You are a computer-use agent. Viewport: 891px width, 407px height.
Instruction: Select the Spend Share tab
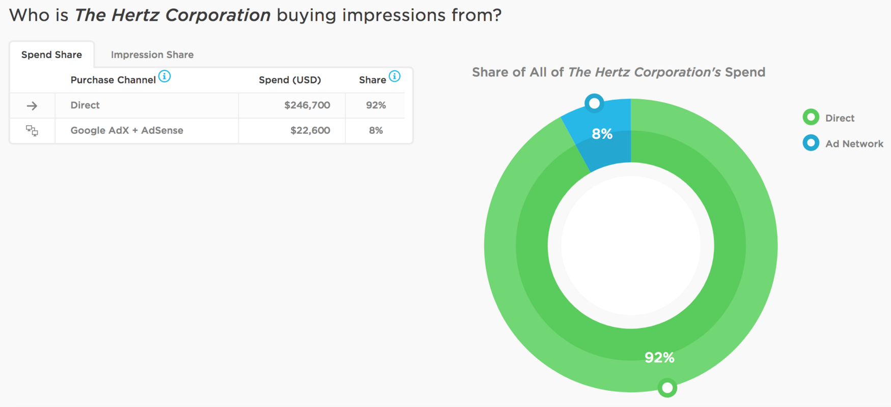tap(51, 54)
